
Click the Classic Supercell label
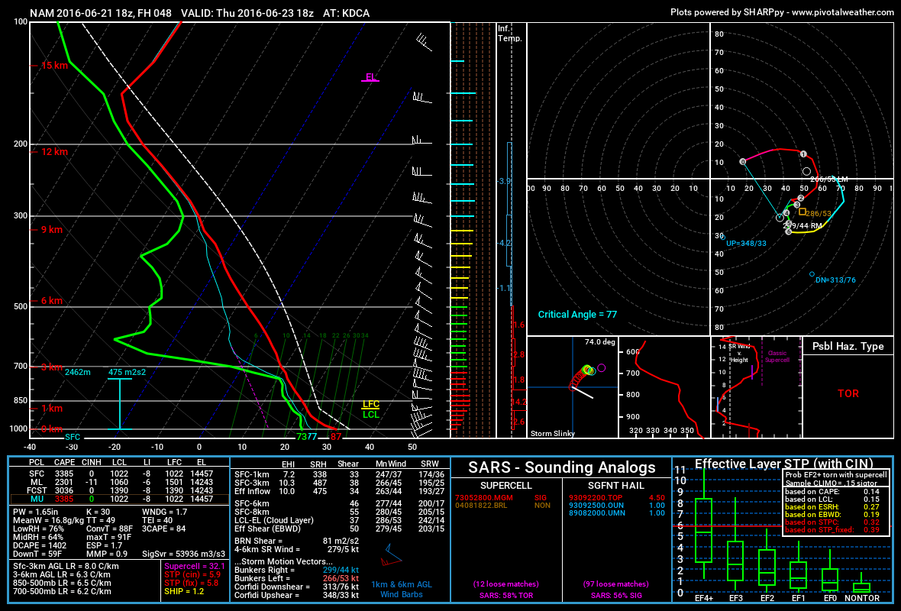click(x=777, y=357)
